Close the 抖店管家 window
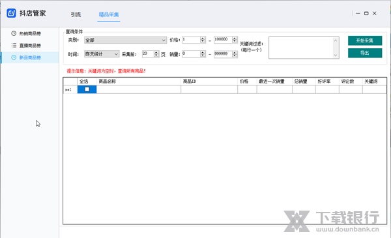 [375, 13]
